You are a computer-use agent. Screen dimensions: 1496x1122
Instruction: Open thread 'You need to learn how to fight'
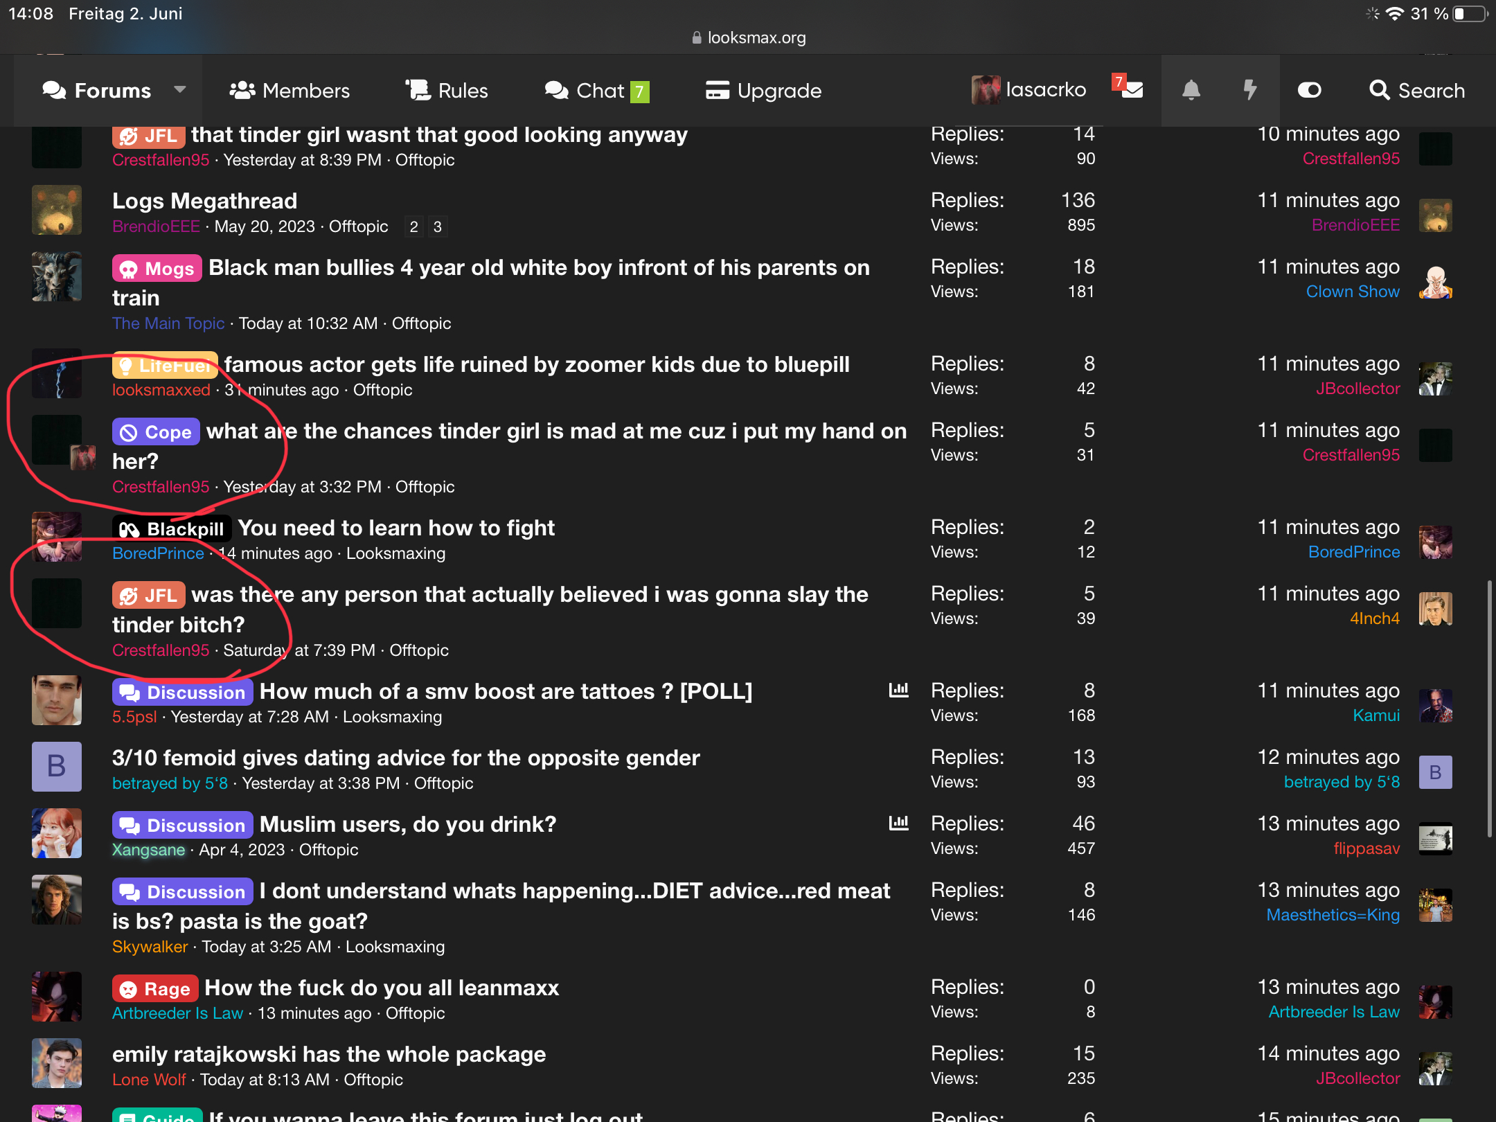tap(397, 528)
